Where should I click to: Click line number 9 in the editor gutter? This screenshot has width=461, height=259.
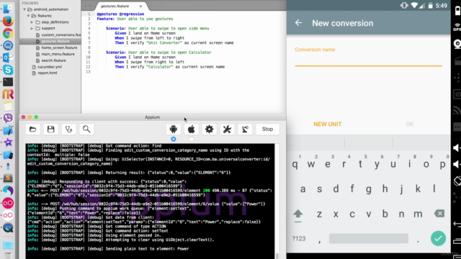tap(89, 53)
